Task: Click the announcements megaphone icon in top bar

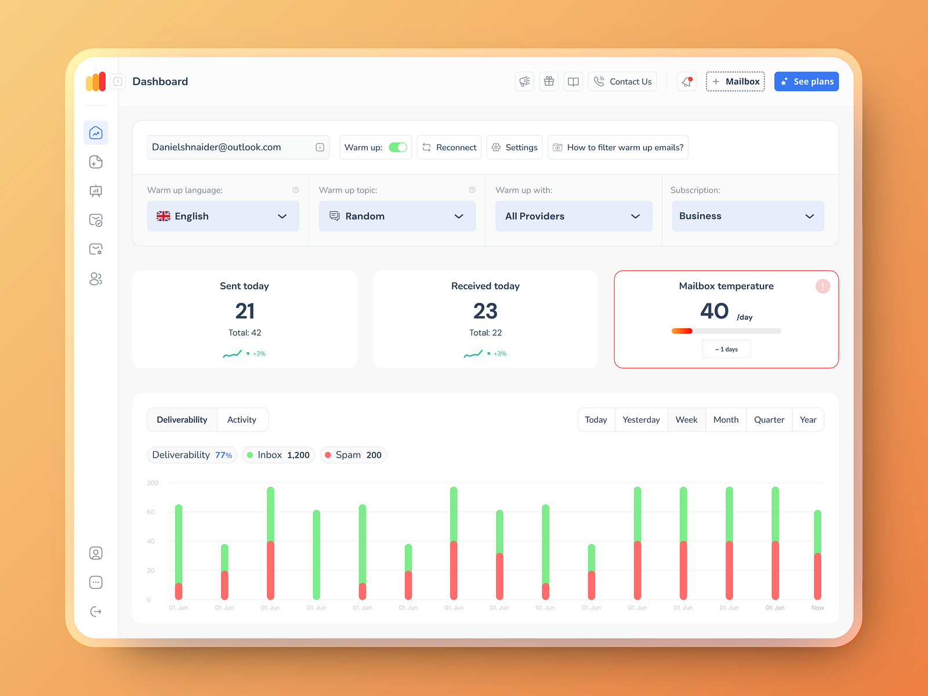Action: coord(525,81)
